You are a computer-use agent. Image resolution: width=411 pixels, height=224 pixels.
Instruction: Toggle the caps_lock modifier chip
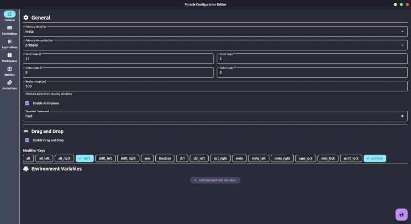(305, 158)
